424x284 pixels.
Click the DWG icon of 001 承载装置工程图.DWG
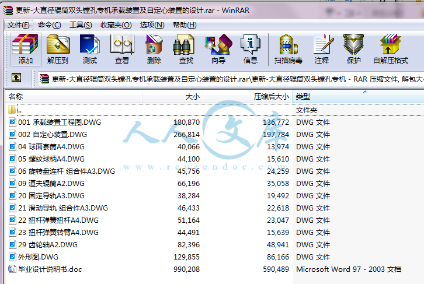click(x=12, y=122)
